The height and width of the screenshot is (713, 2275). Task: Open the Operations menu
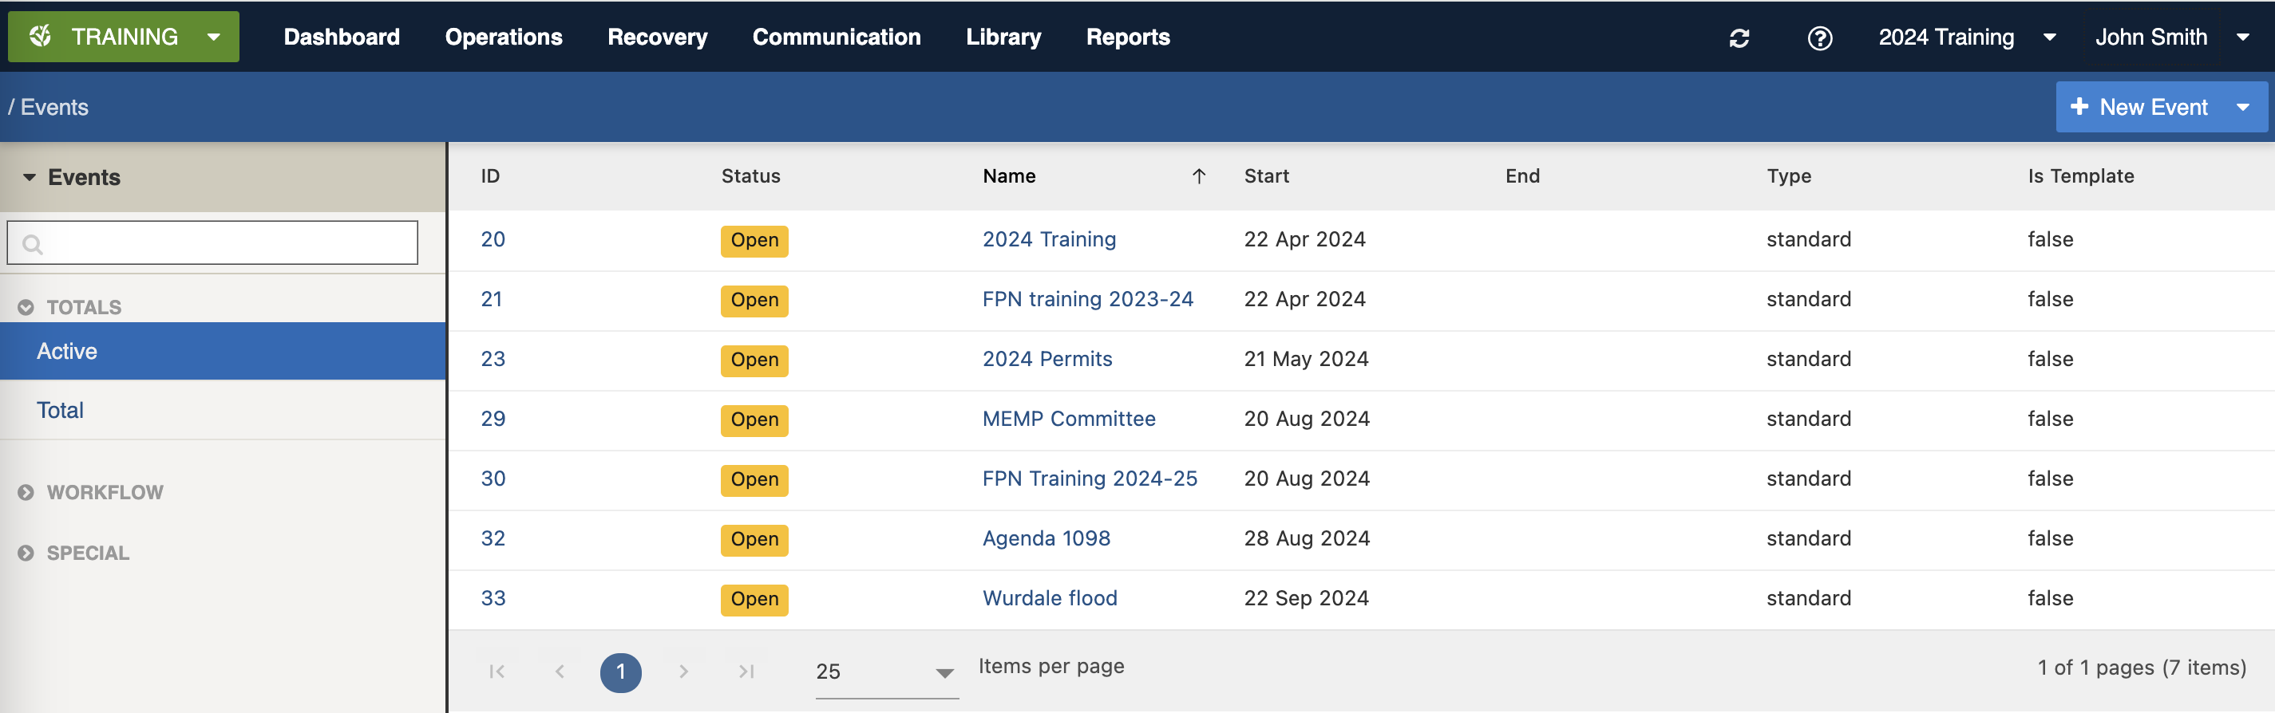click(x=504, y=37)
